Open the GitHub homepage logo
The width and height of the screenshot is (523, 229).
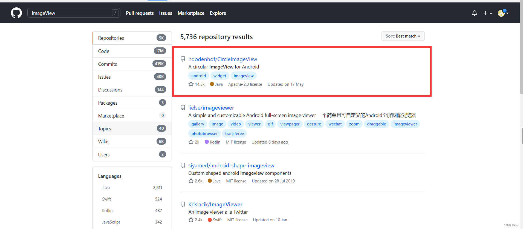[16, 13]
